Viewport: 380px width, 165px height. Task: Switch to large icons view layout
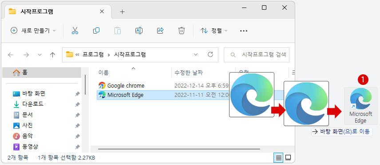pyautogui.click(x=288, y=158)
